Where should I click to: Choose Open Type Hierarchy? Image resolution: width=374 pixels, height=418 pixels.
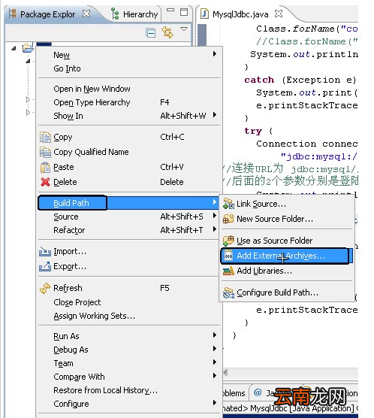tap(129, 102)
